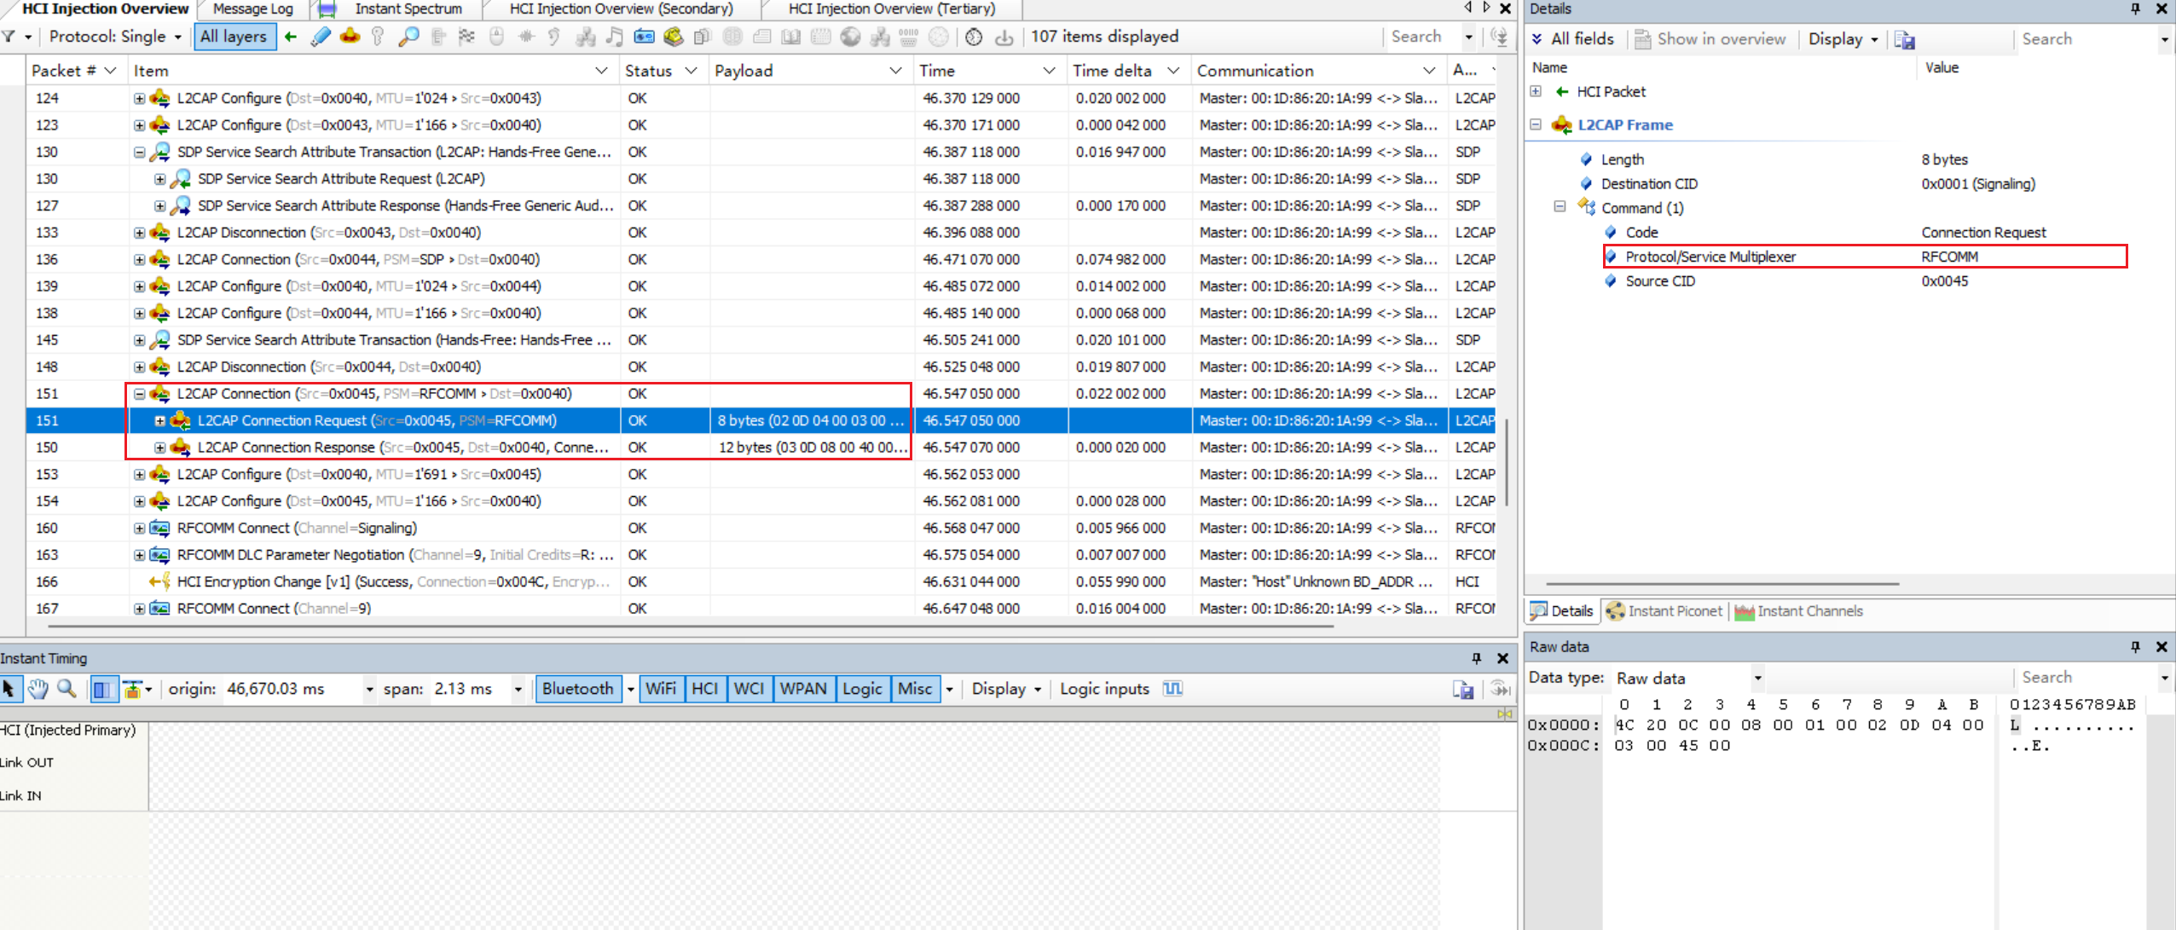Image resolution: width=2176 pixels, height=930 pixels.
Task: Open the Instant Piconet tab
Action: (1665, 611)
